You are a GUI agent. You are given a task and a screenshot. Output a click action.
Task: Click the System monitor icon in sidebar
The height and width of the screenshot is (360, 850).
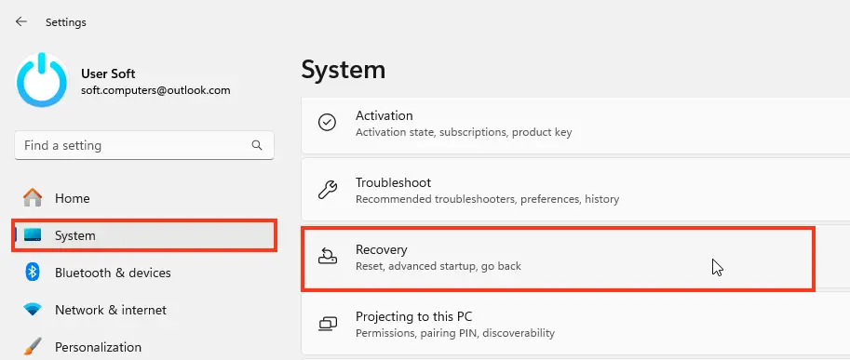point(33,235)
